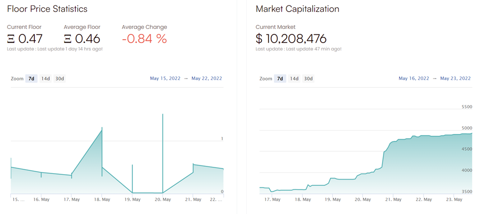Set Market Capitalization chart zoom to 30d
This screenshot has height=214, width=480.
(308, 79)
